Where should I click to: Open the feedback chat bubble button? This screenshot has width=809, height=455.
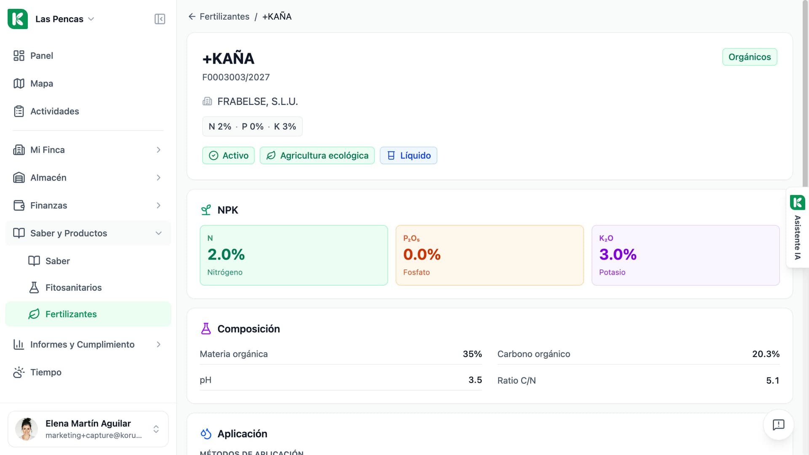click(x=778, y=425)
